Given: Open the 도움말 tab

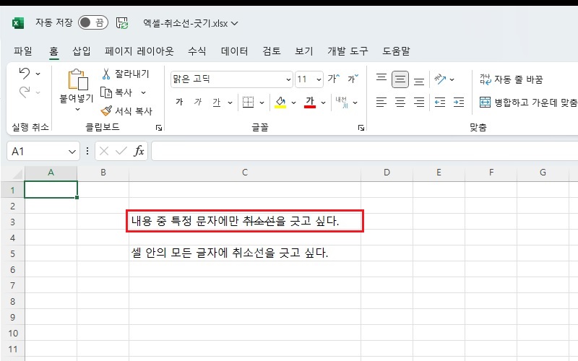Looking at the screenshot, I should 396,51.
